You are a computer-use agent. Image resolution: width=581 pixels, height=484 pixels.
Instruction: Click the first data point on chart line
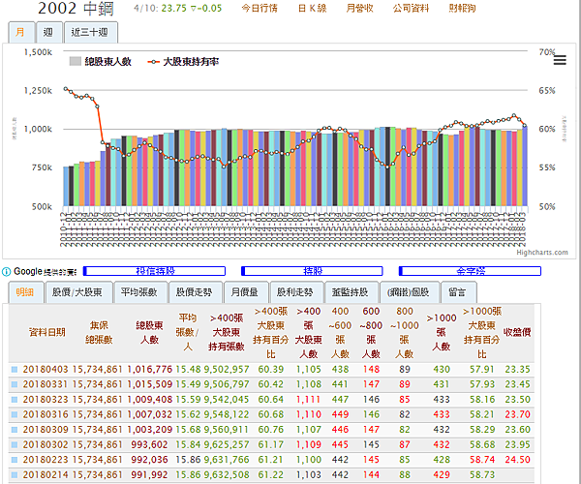66,89
